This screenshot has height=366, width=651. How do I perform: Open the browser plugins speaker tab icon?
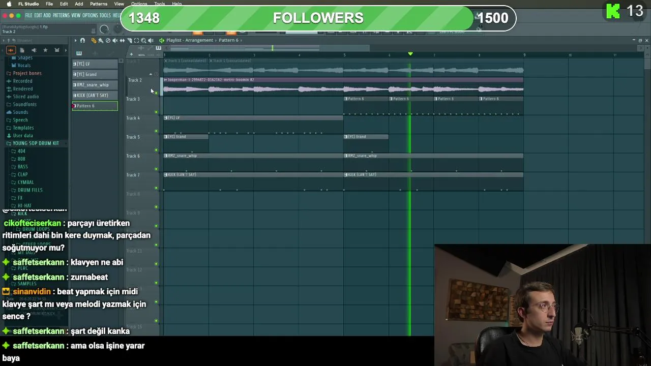point(34,50)
